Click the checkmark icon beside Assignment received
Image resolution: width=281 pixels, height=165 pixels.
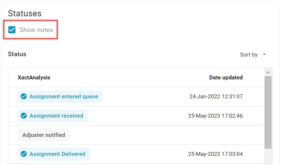24,116
